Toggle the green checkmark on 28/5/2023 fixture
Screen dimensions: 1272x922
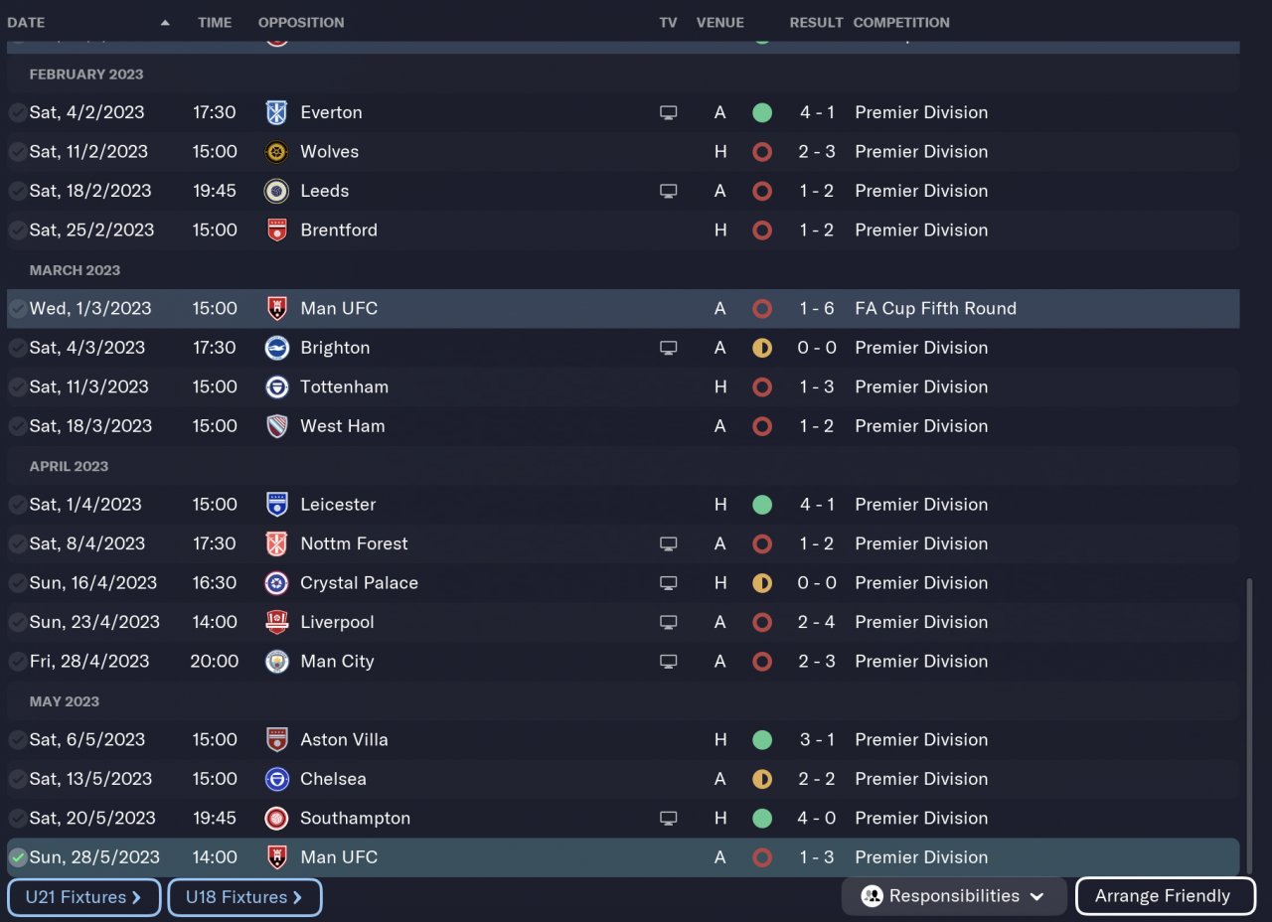coord(18,857)
